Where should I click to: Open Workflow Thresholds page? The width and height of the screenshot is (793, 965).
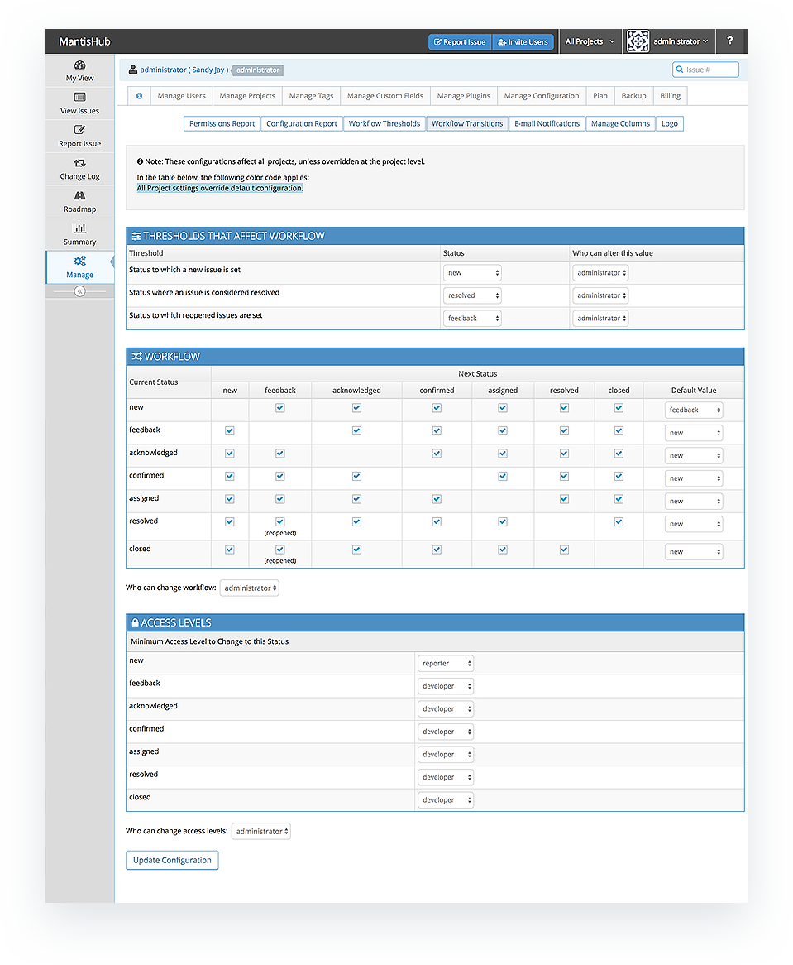point(385,123)
